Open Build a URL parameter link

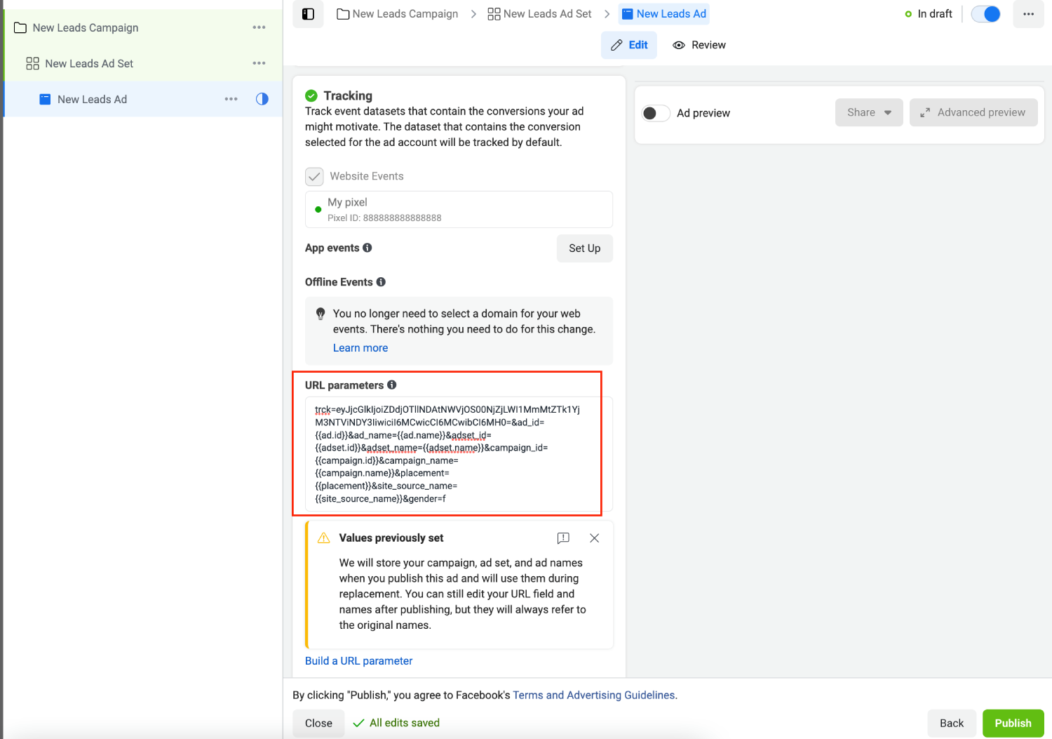(x=358, y=661)
